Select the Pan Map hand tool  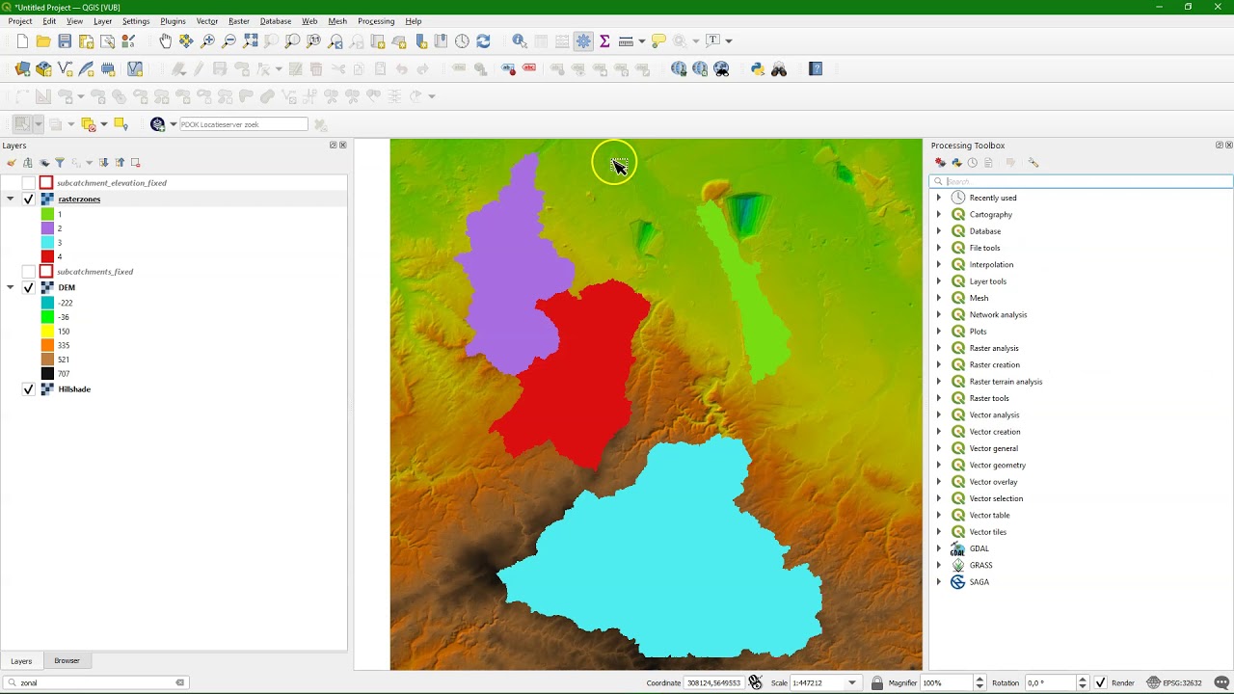click(166, 41)
